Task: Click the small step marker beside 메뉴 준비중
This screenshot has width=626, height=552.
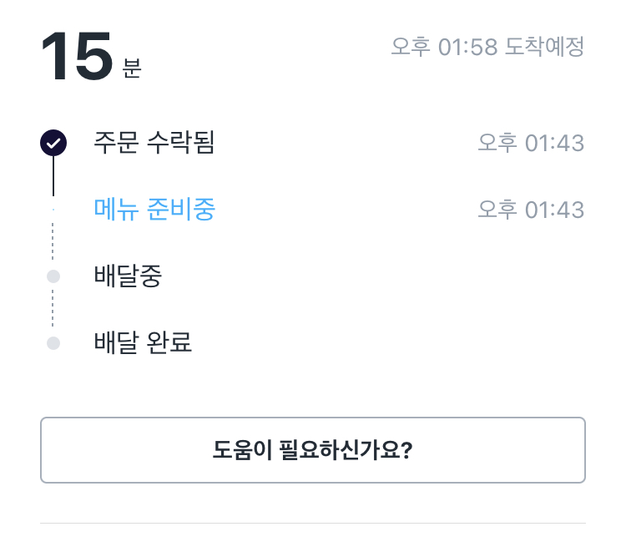Action: click(x=53, y=209)
